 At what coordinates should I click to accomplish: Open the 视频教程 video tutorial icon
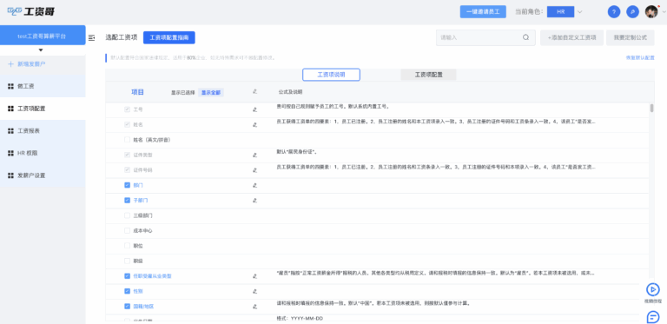(x=652, y=289)
